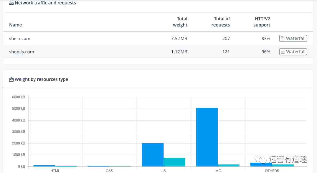Click the HTML axis label

55,171
